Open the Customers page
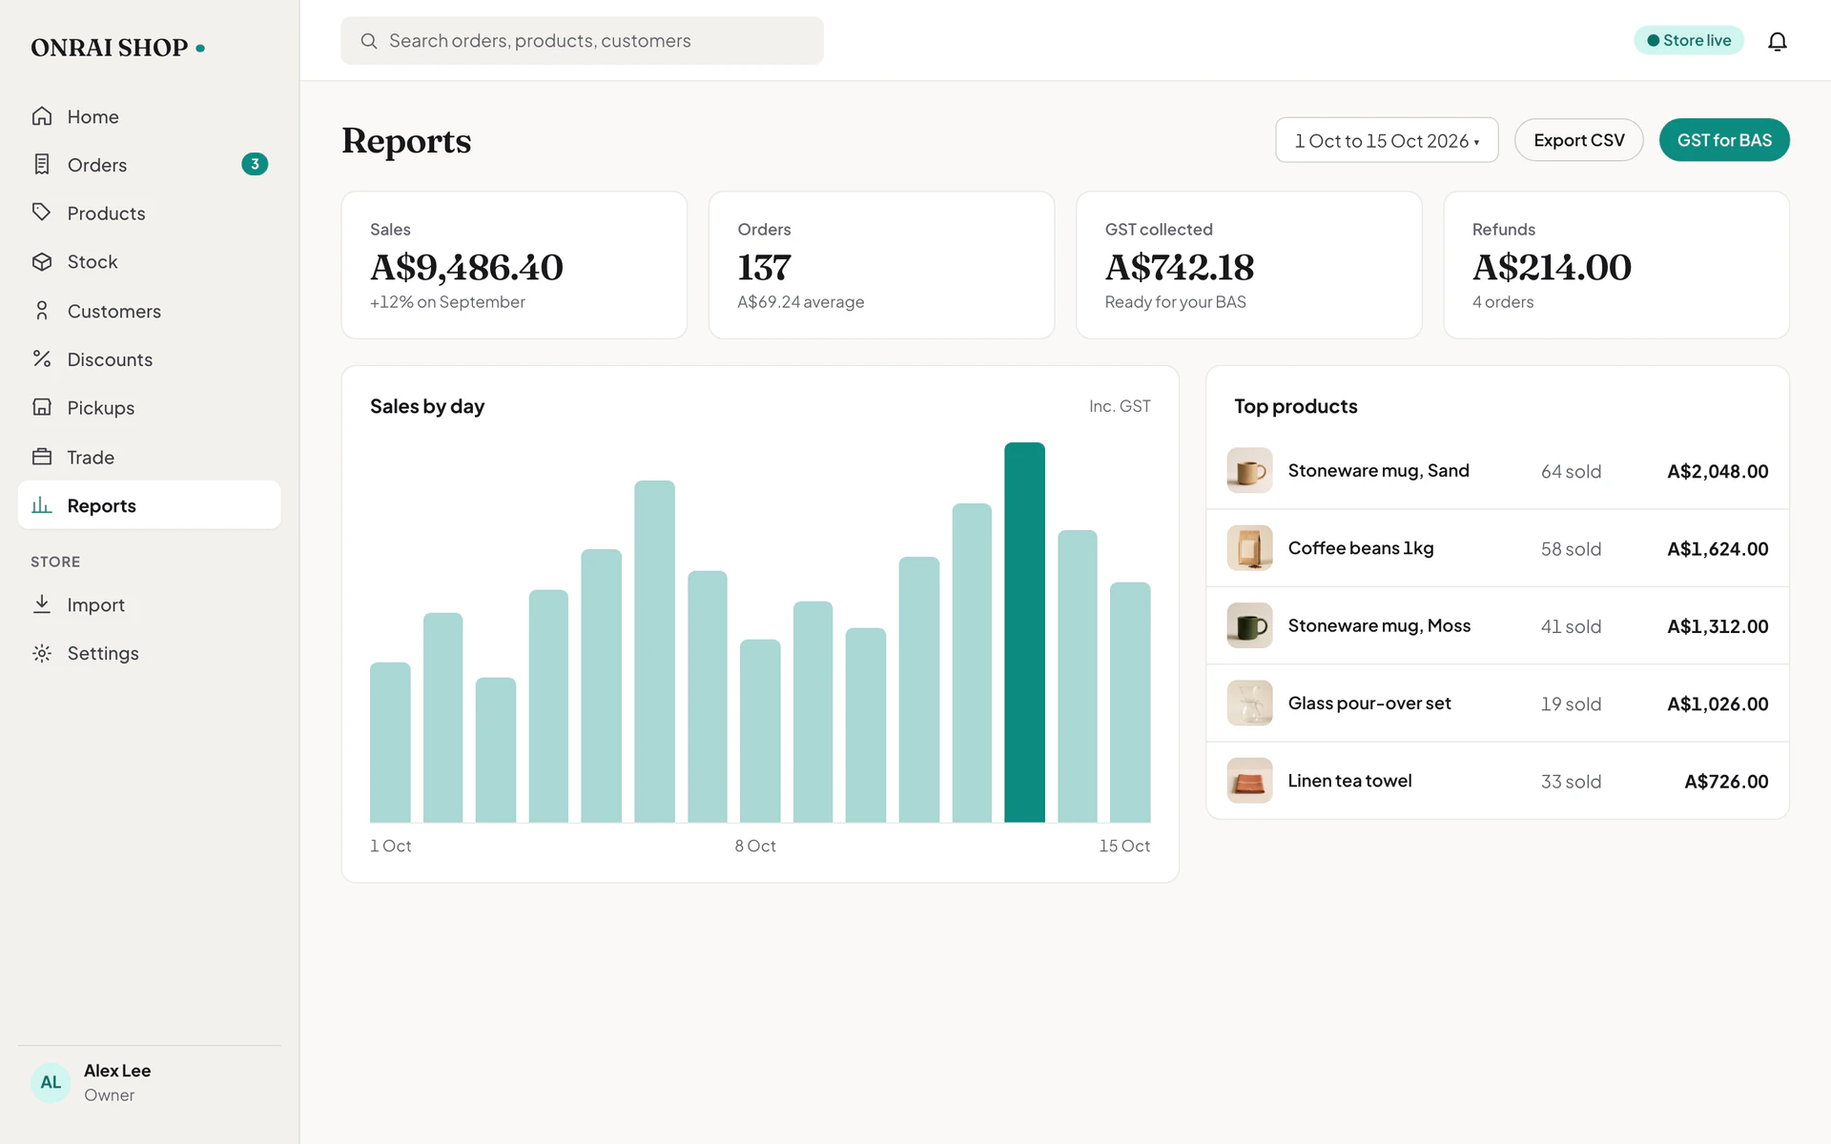Screen dimensions: 1831x1144 [150, 311]
